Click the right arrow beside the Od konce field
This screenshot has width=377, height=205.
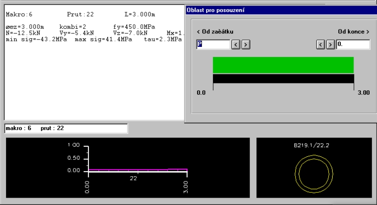point(330,44)
